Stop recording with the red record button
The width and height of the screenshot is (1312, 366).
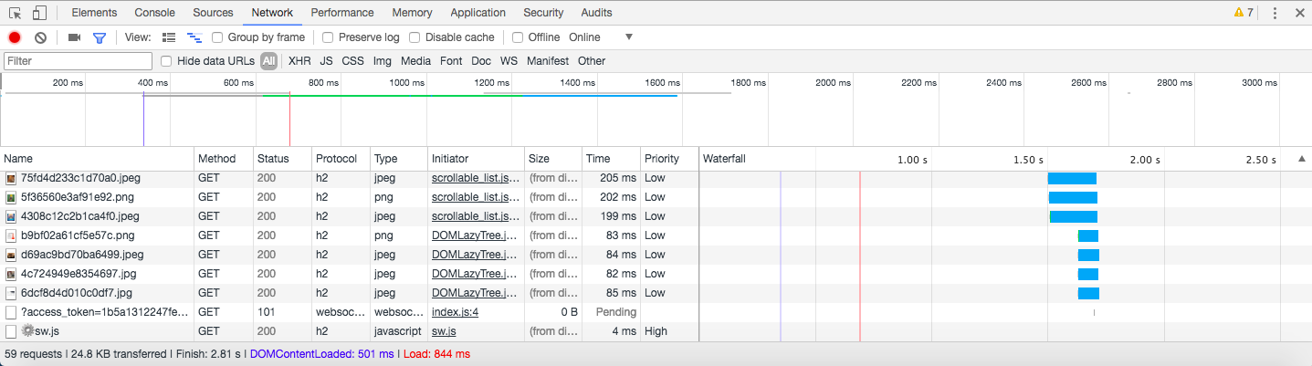pyautogui.click(x=15, y=37)
